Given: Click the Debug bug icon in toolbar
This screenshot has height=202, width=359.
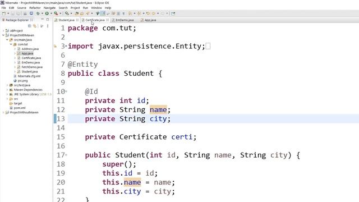Looking at the screenshot, I should click(x=38, y=13).
